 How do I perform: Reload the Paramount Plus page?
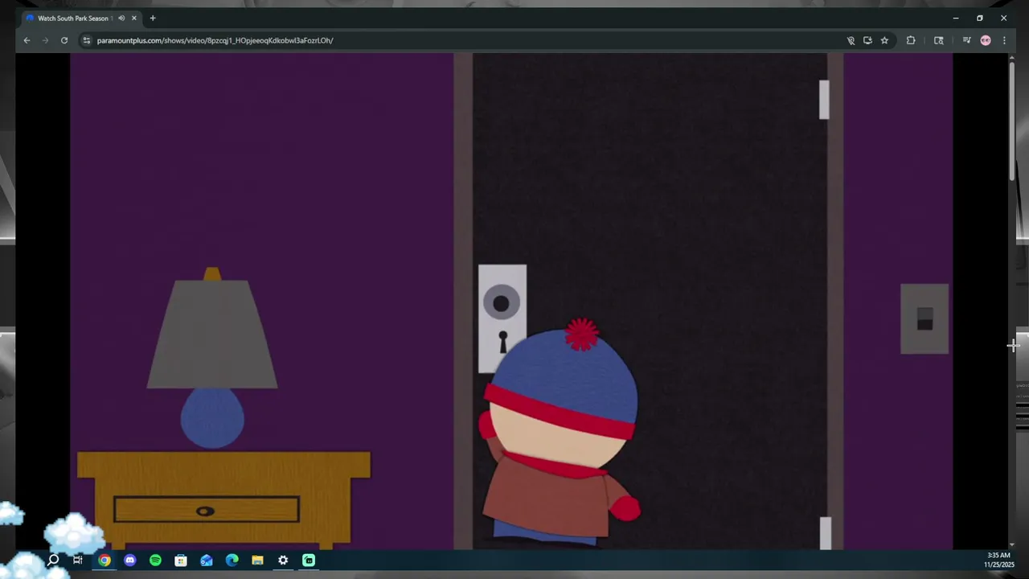click(64, 40)
